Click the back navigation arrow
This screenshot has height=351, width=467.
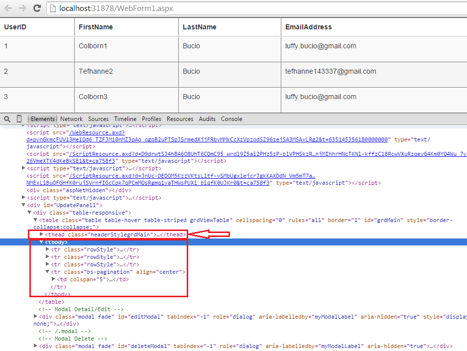[x=7, y=8]
